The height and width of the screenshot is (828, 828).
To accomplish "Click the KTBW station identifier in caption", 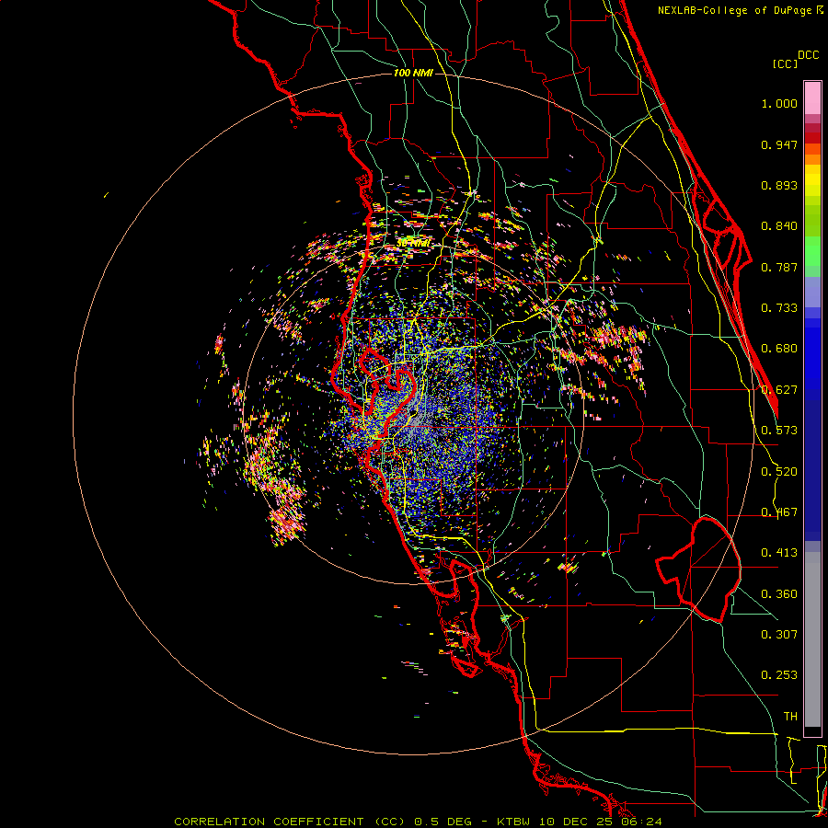I will (x=514, y=822).
